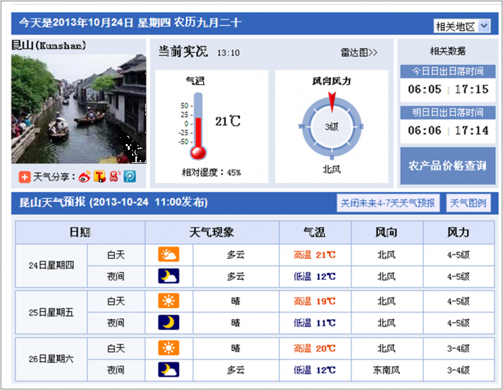The height and width of the screenshot is (390, 503).
Task: Open the 天气图例 legend
Action: click(x=468, y=203)
